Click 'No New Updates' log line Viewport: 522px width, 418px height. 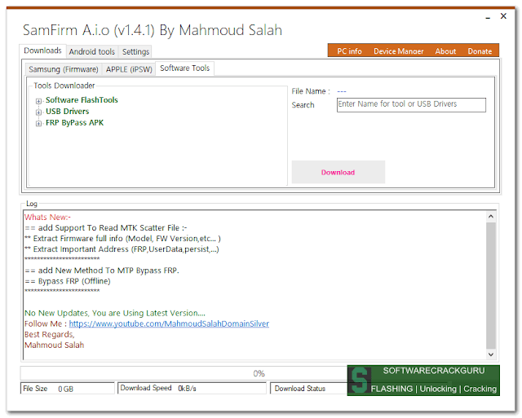[x=115, y=313]
